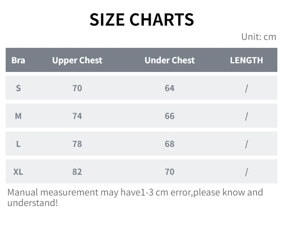Click under chest value 68
This screenshot has height=226, width=283.
click(170, 144)
